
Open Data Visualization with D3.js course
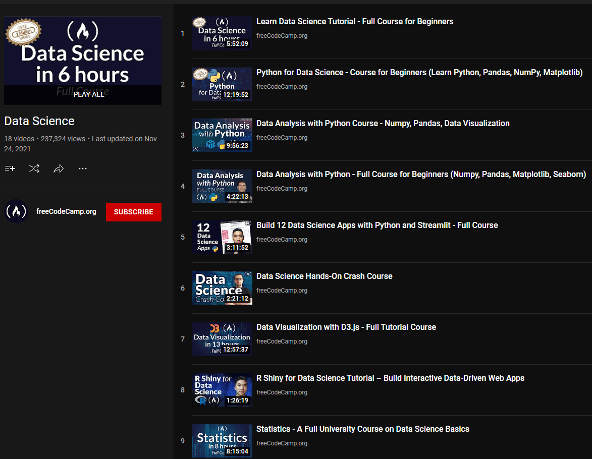click(346, 327)
